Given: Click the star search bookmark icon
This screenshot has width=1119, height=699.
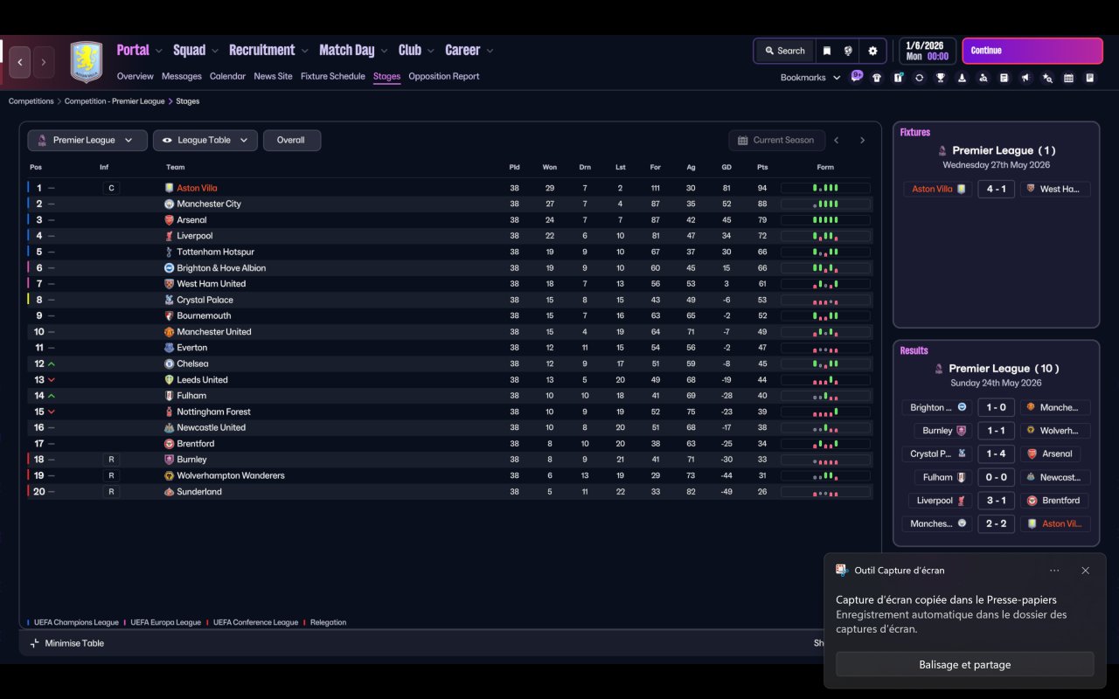Looking at the screenshot, I should click(x=1047, y=78).
